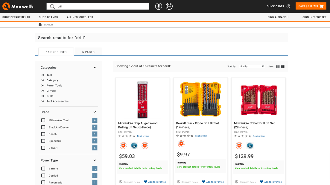This screenshot has height=185, width=330.
Task: Go to home via breadcrumb house icon
Action: (40, 25)
